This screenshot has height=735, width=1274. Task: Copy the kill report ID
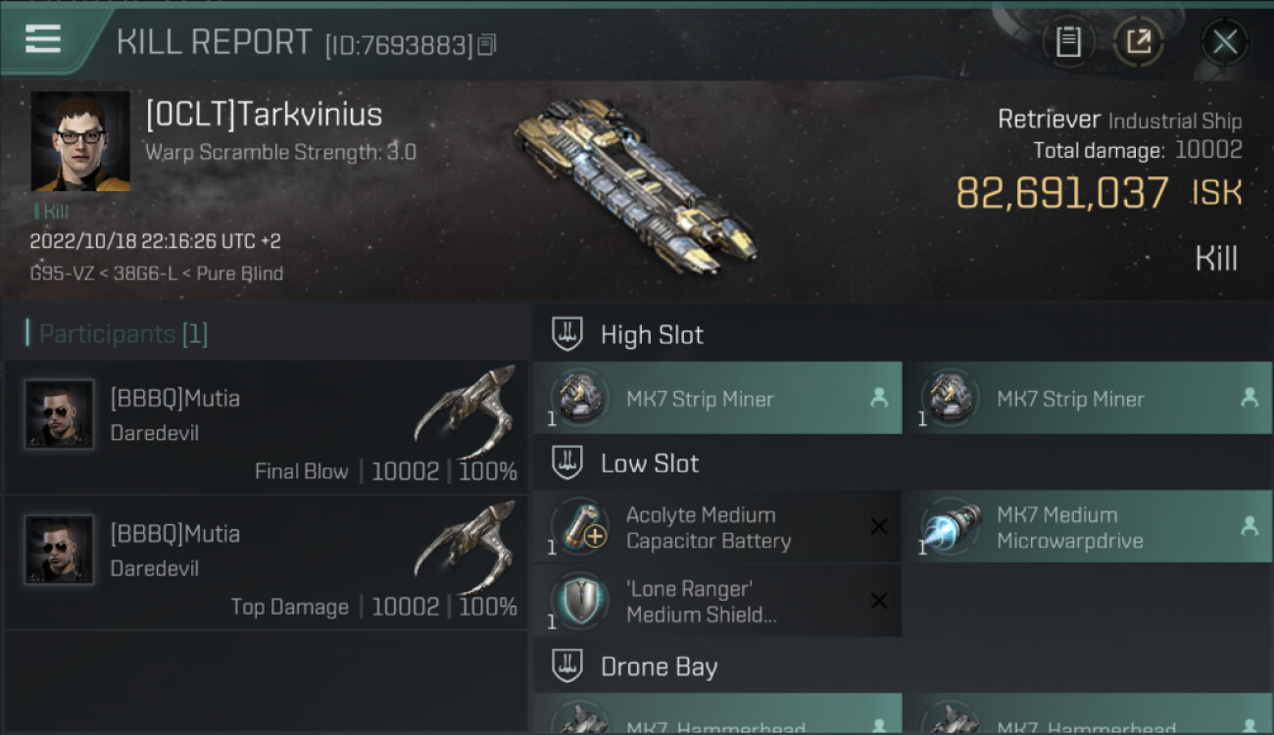coord(487,45)
